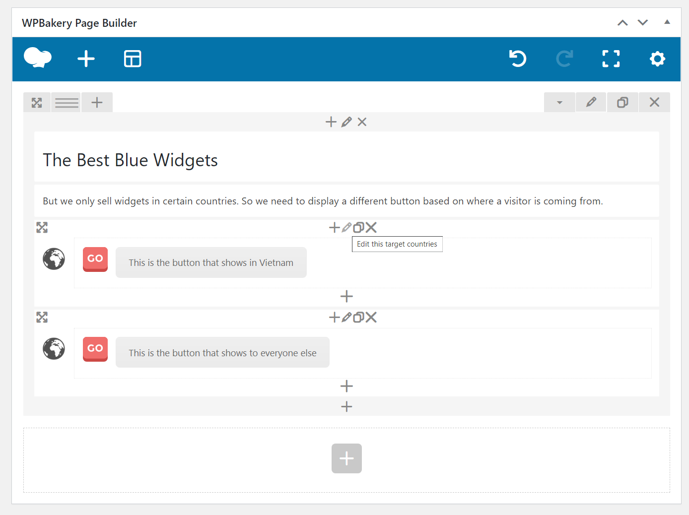Delete the column X icon
Viewport: 689px width, 515px height.
362,122
